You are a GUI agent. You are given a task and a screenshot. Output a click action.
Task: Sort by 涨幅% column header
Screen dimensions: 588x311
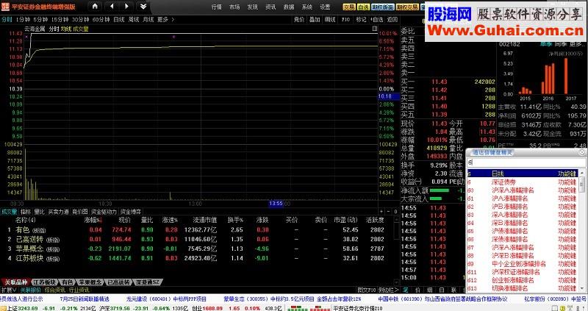coord(93,221)
